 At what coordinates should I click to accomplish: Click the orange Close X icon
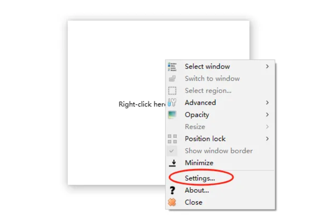point(172,202)
